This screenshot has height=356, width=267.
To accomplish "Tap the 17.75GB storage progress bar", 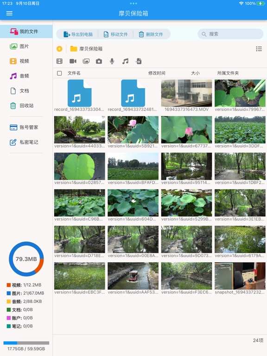I will [26, 343].
